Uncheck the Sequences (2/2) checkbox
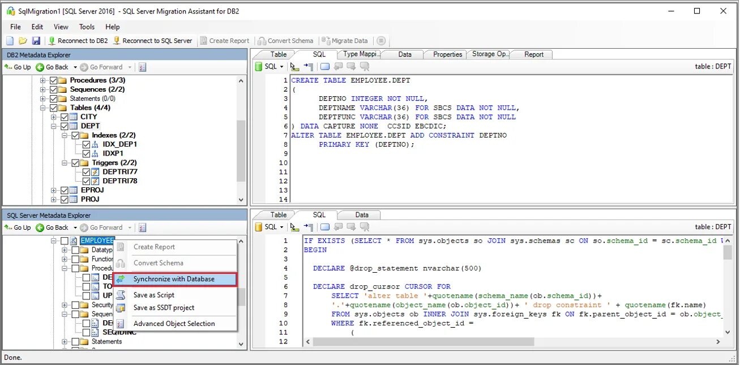Screen dimensions: 740x365 click(x=53, y=89)
